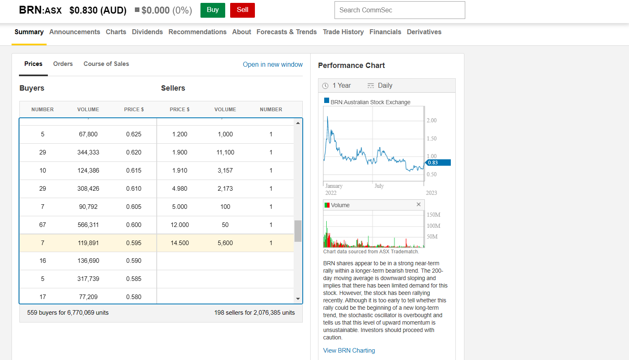Close the Volume chart panel
Image resolution: width=629 pixels, height=360 pixels.
tap(419, 204)
